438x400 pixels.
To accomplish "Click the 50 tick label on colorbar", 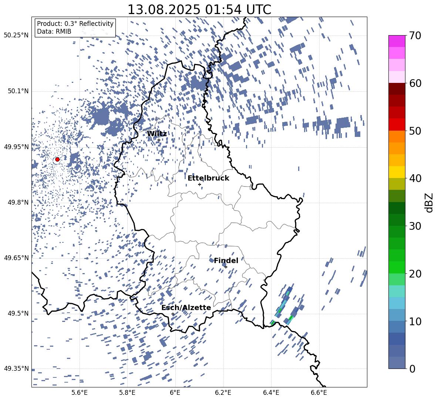I will coord(415,131).
